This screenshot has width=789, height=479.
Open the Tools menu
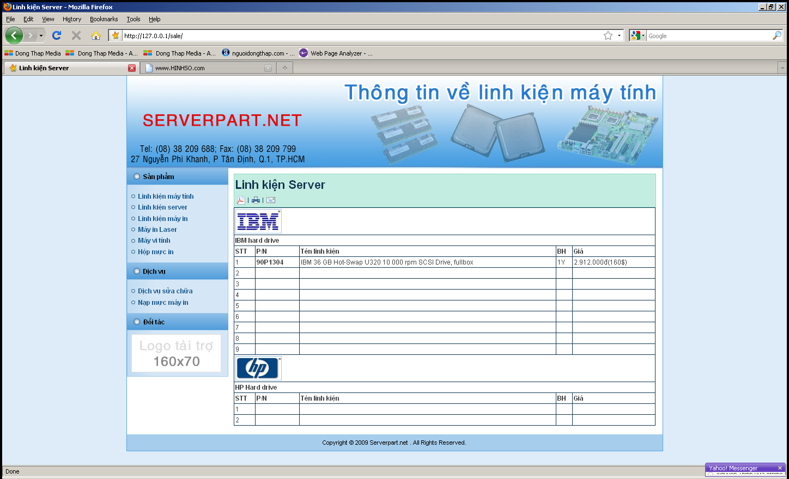point(133,19)
